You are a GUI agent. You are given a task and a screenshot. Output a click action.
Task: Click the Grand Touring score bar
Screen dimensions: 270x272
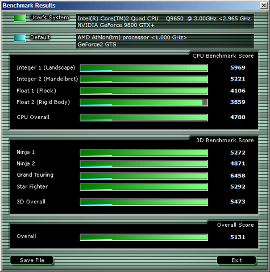tap(144, 176)
